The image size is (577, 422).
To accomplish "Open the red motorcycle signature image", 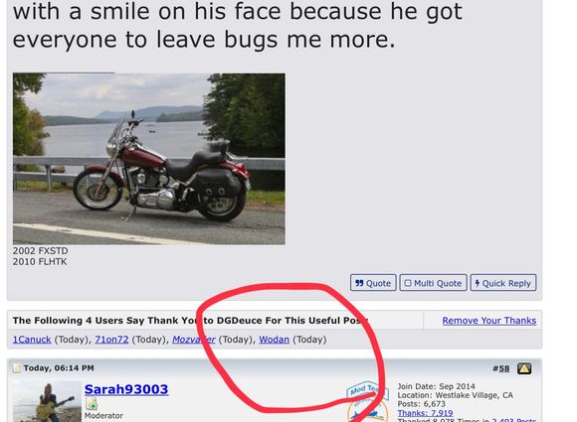I will [x=149, y=159].
